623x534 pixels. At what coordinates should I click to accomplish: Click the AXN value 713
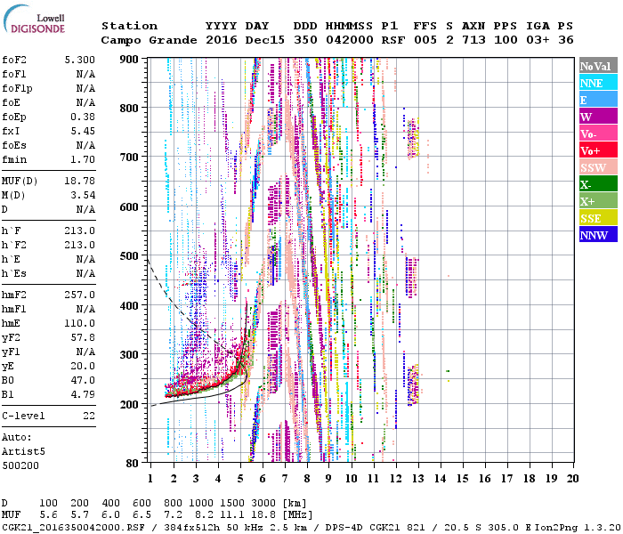click(x=473, y=40)
